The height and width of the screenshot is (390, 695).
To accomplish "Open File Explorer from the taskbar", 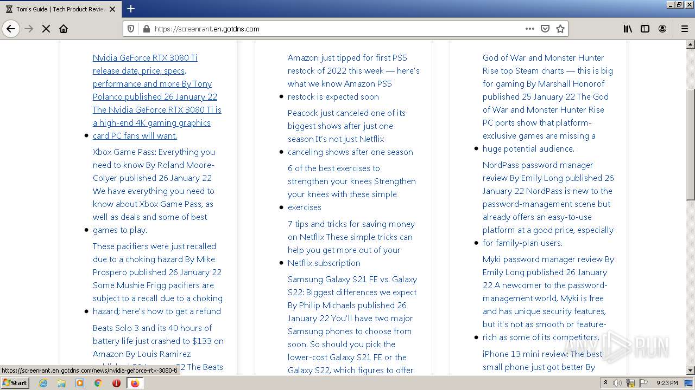I will point(61,383).
